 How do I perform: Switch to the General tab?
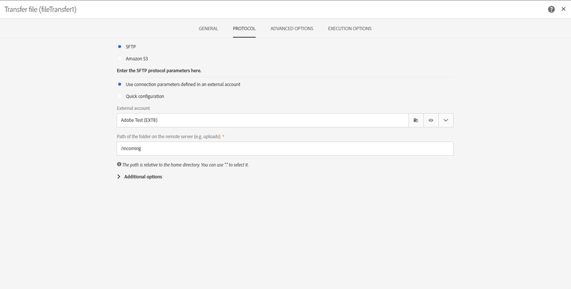click(208, 29)
